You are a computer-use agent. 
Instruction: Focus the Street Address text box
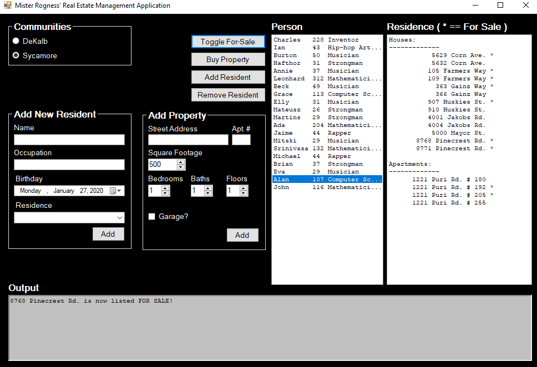tap(188, 140)
